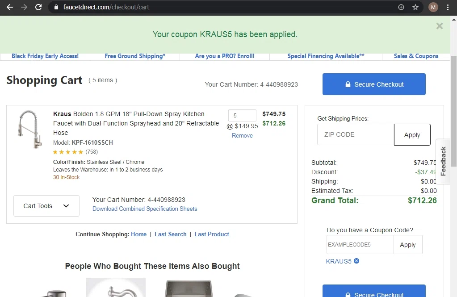Click the padlock site info icon
This screenshot has height=297, width=457.
tap(56, 7)
